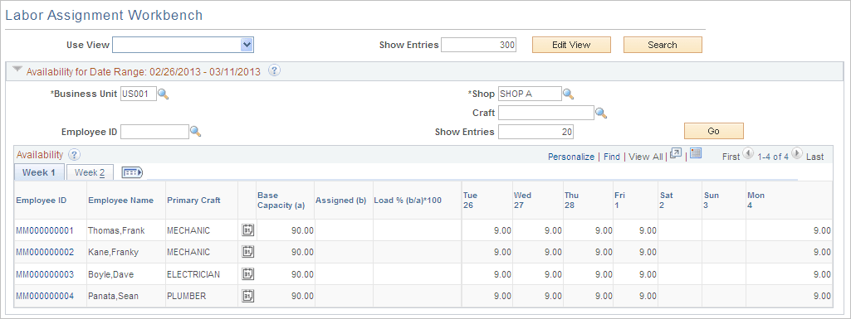Open grid in new window icon

(x=676, y=153)
